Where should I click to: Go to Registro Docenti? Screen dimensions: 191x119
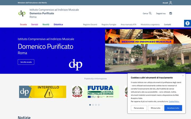(90, 25)
